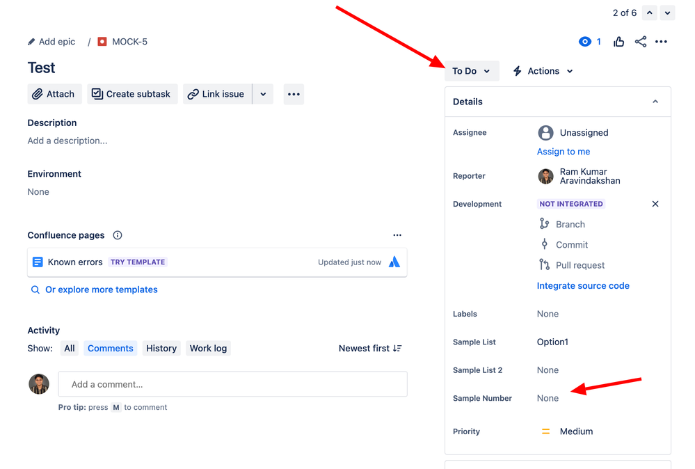The width and height of the screenshot is (695, 469).
Task: Click Sample List Option1 value
Action: click(552, 342)
